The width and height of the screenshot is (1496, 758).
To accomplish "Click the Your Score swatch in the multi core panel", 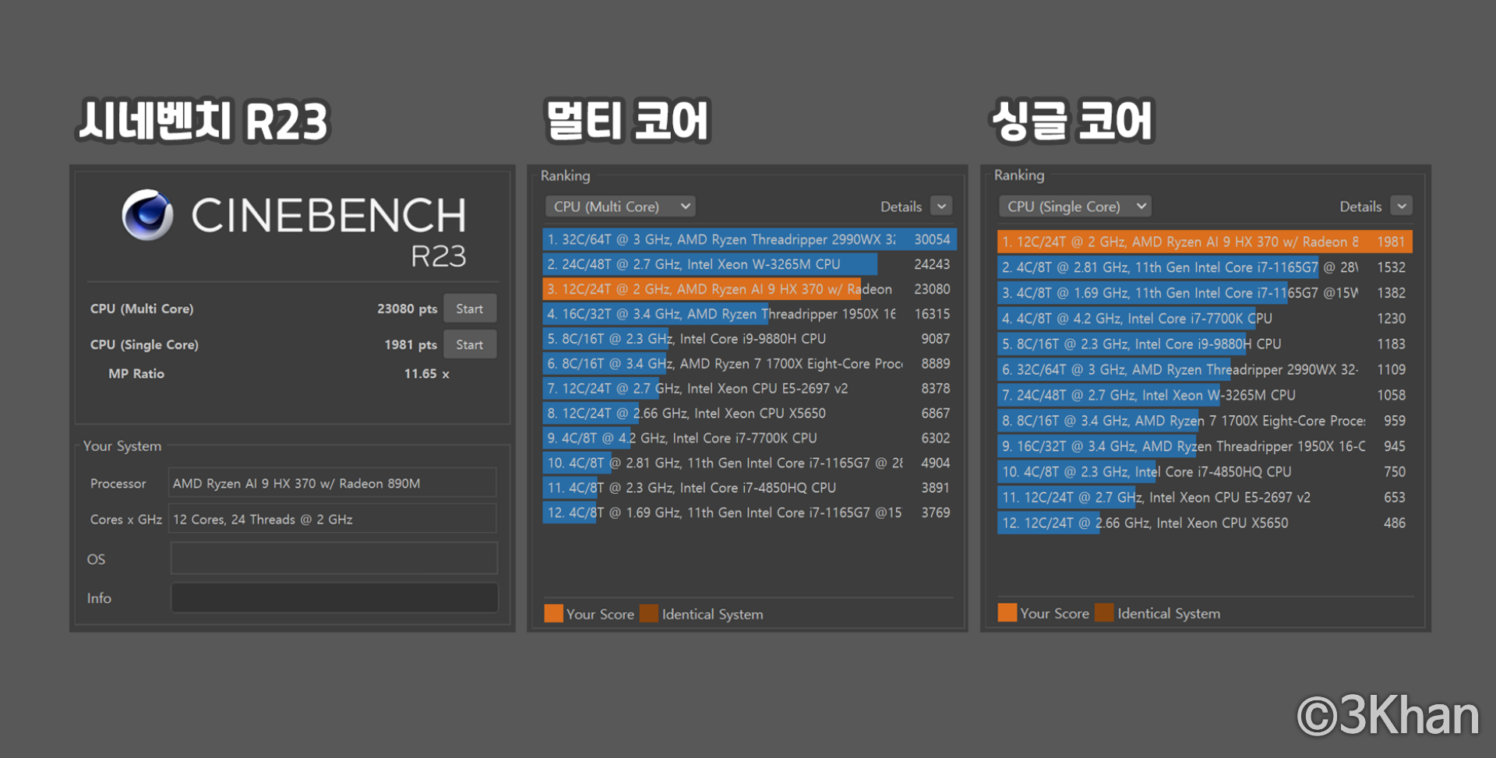I will coord(554,614).
